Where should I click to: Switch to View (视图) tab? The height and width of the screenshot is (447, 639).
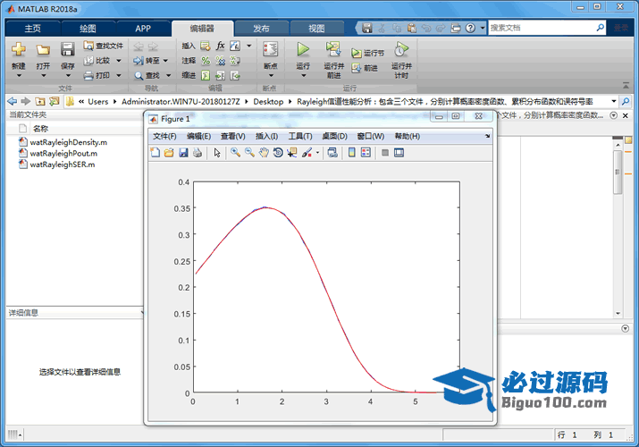316,29
